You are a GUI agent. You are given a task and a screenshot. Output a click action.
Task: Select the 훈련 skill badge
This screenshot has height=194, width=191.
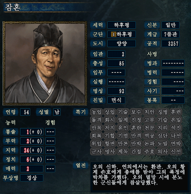(176, 112)
